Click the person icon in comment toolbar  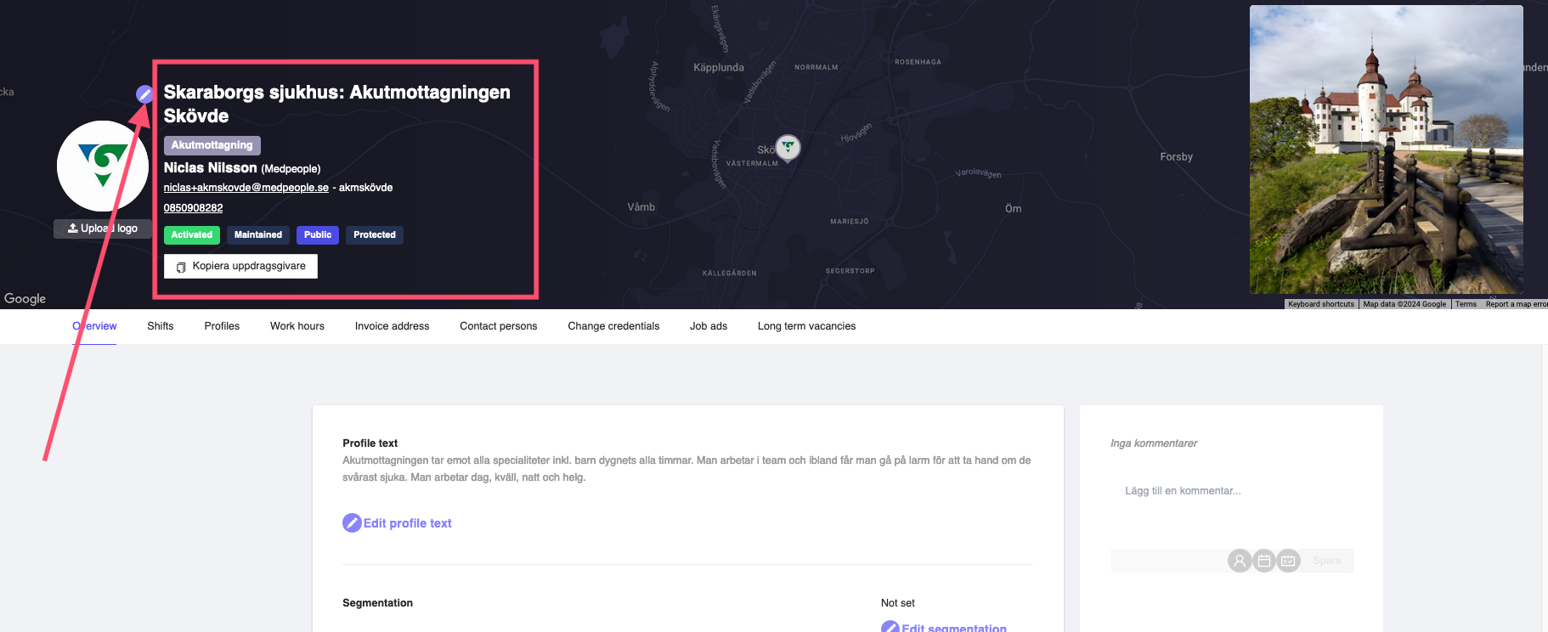[x=1240, y=561]
